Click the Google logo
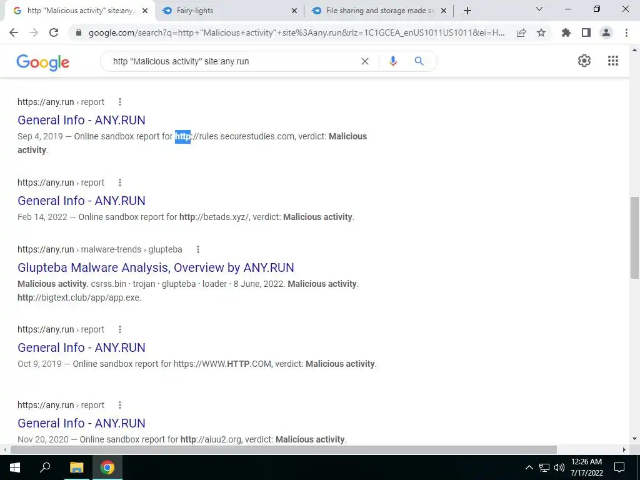The width and height of the screenshot is (640, 480). [43, 62]
